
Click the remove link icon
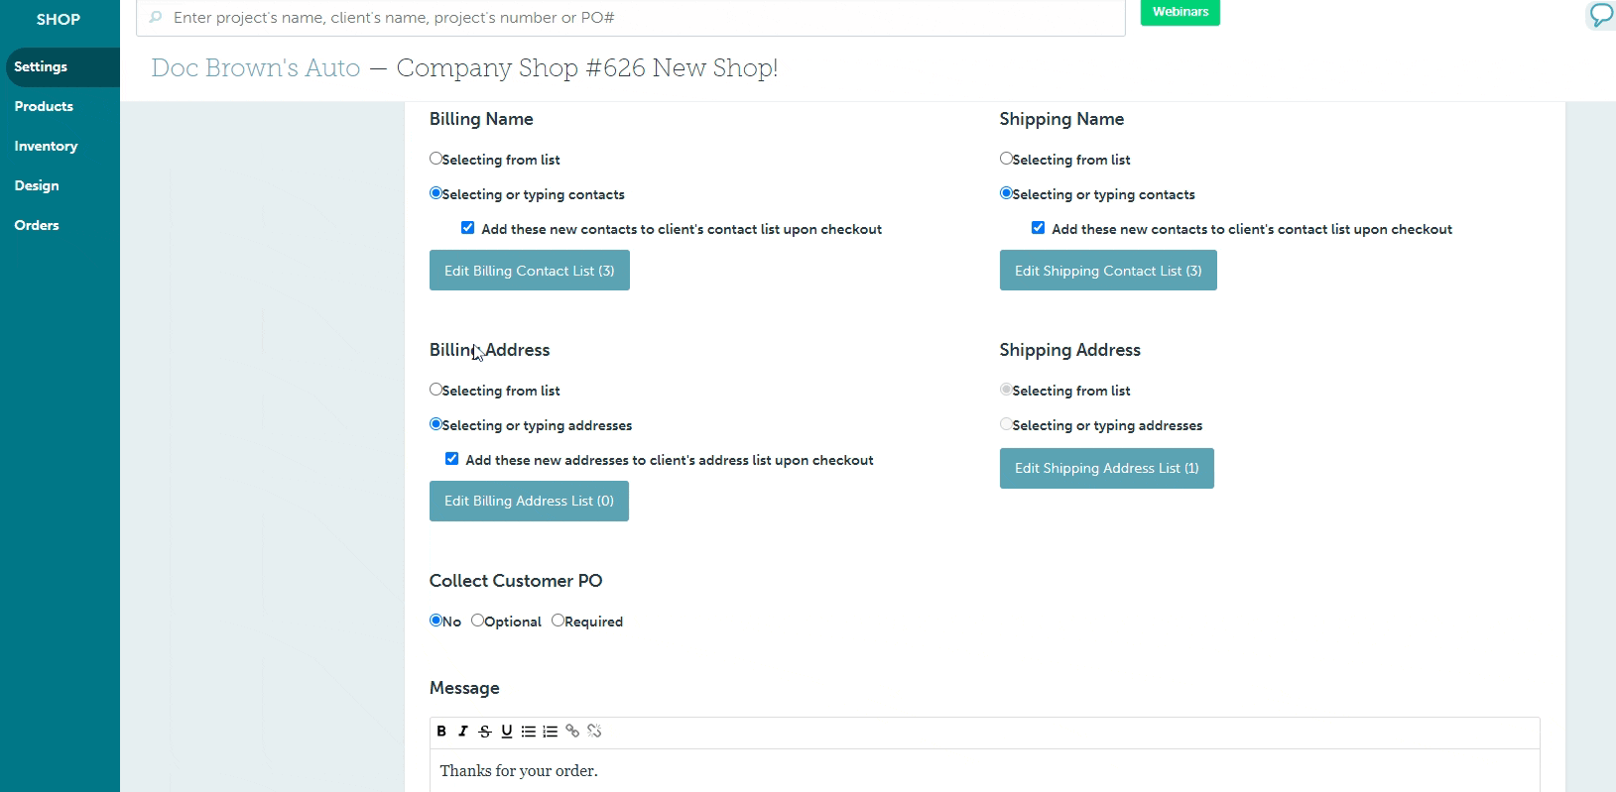click(x=594, y=732)
